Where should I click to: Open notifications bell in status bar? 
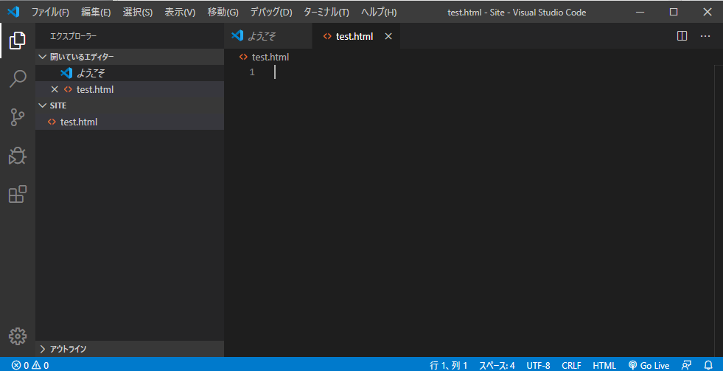[x=708, y=365]
